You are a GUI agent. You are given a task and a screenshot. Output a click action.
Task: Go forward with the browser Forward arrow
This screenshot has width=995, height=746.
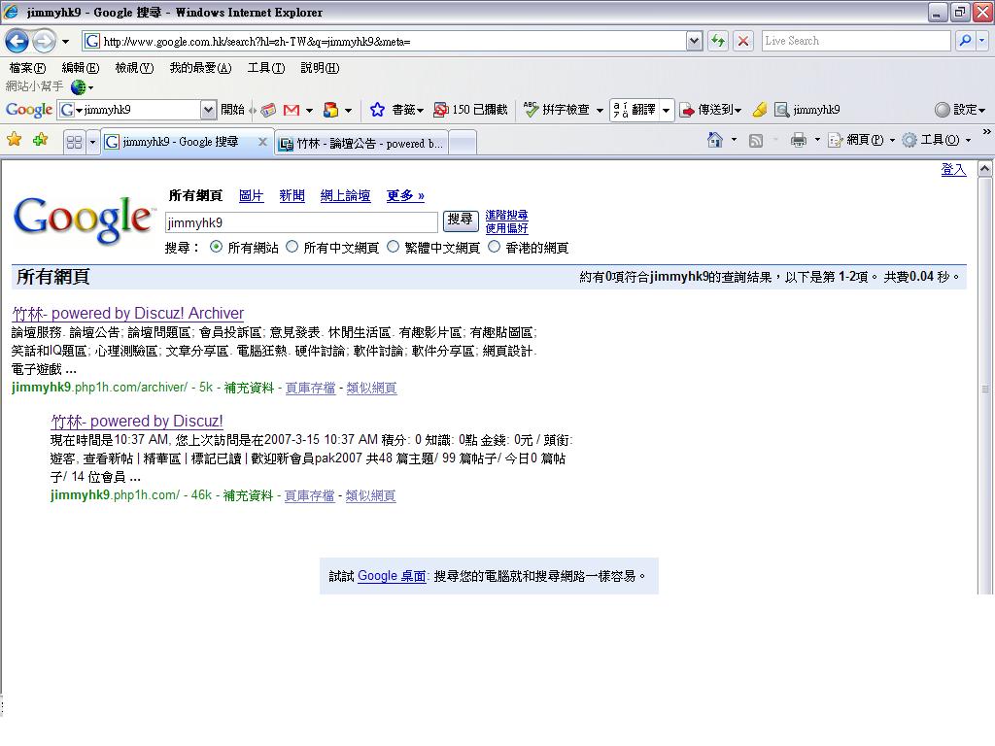click(44, 42)
